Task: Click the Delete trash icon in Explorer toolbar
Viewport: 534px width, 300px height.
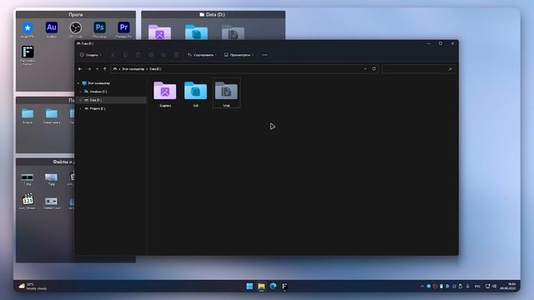Action: (176, 55)
